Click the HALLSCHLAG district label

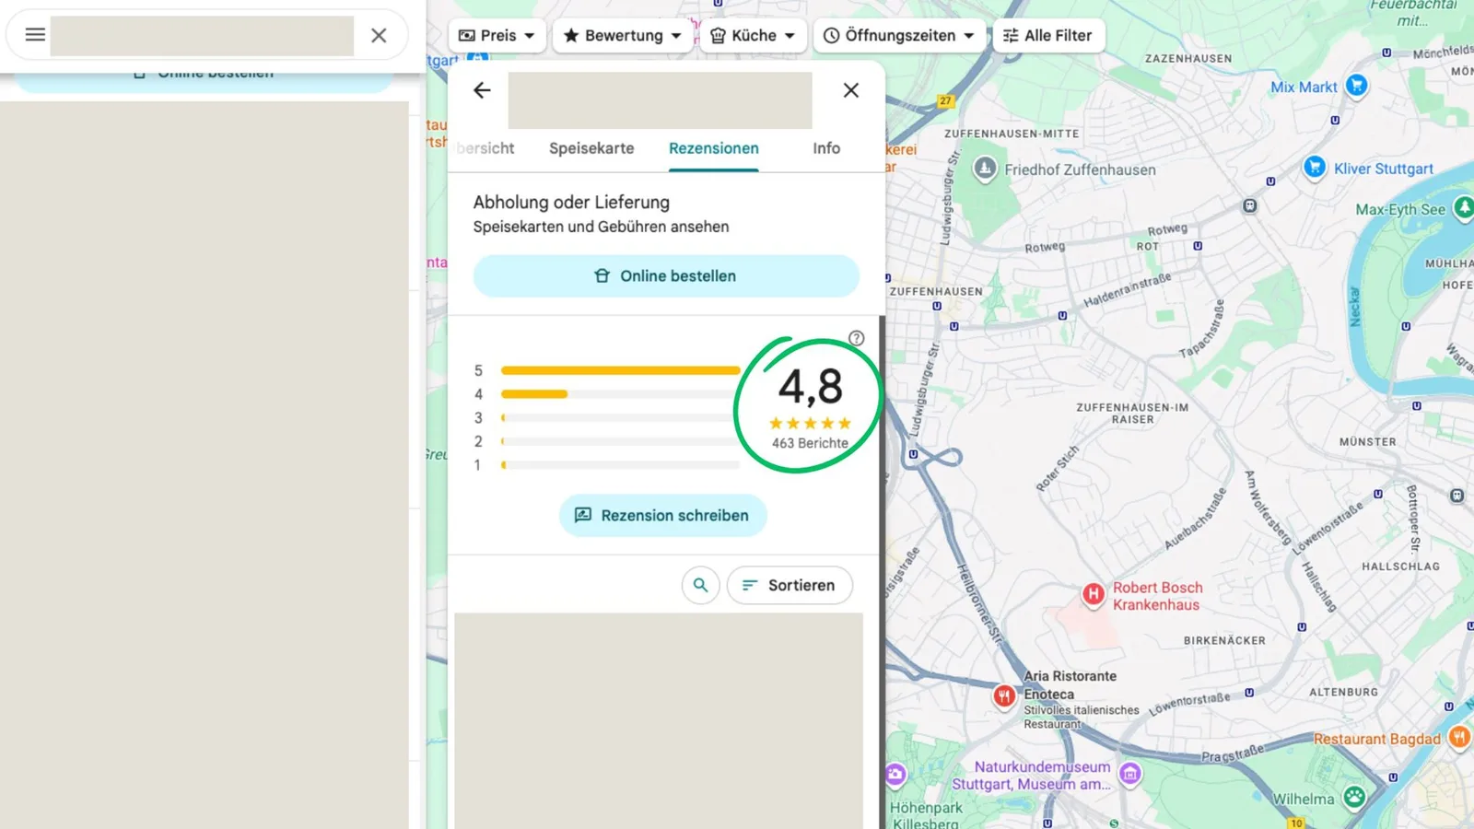pos(1400,566)
